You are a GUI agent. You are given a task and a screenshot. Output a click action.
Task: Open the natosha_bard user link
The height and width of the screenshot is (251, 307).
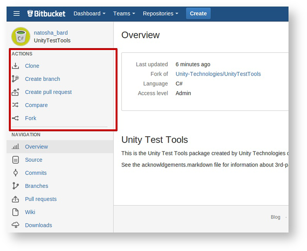tap(51, 33)
